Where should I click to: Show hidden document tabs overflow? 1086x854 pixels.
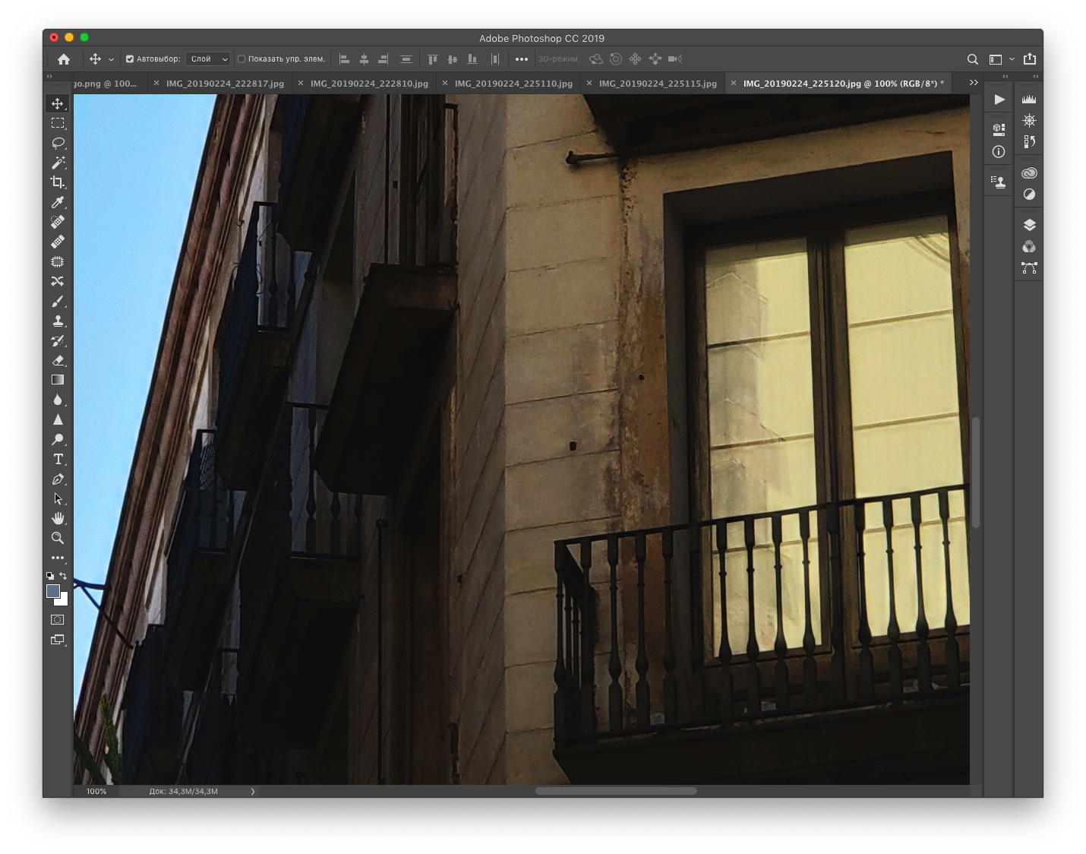click(x=974, y=83)
